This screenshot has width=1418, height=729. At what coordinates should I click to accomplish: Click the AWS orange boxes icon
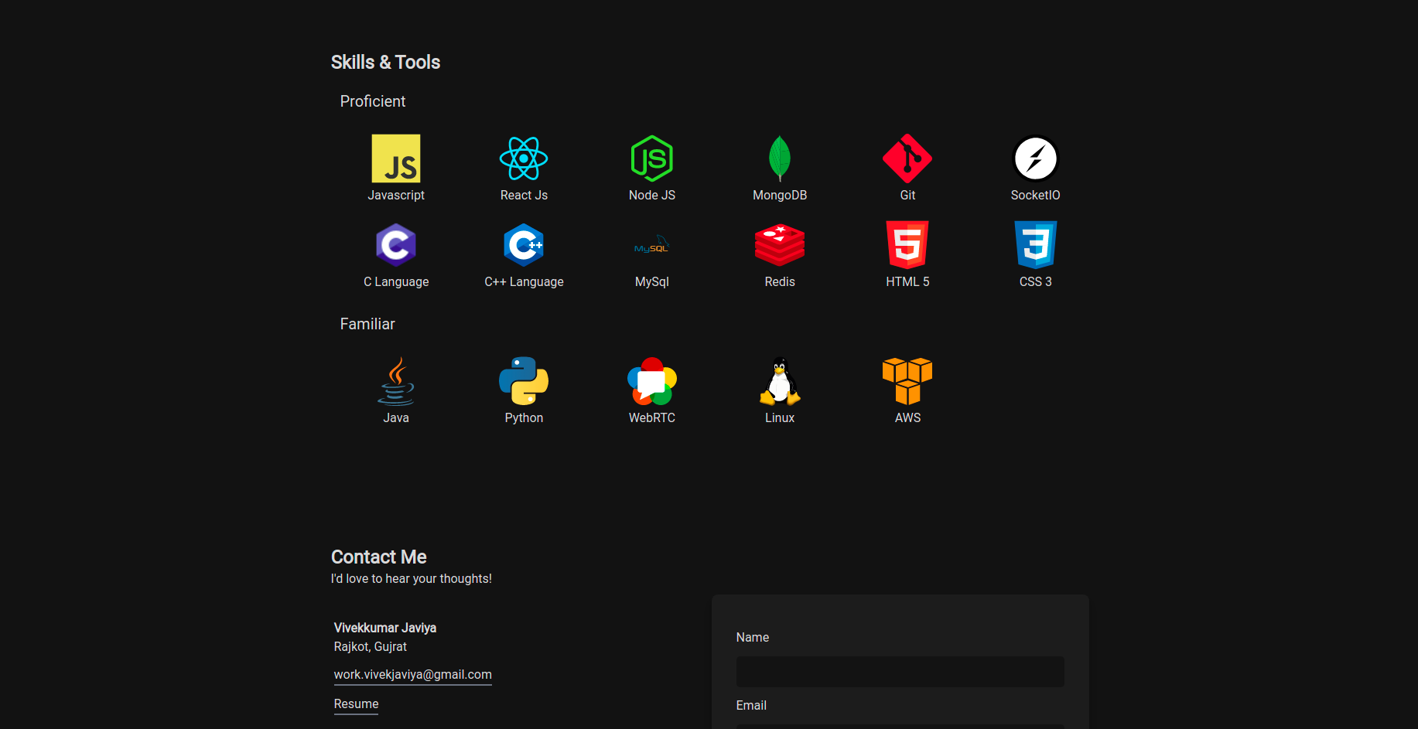tap(907, 381)
